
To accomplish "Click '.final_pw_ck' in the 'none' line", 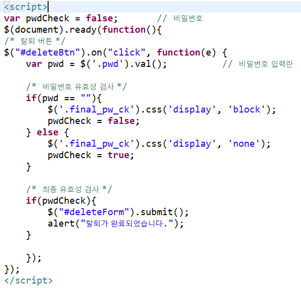I will (x=97, y=144).
